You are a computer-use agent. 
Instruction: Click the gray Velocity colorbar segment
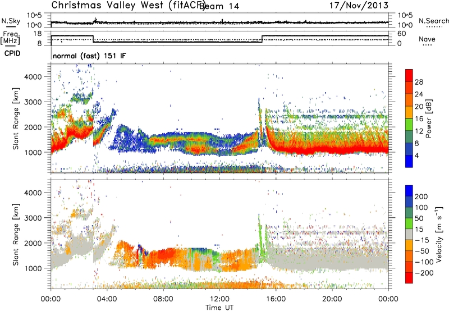coord(409,234)
